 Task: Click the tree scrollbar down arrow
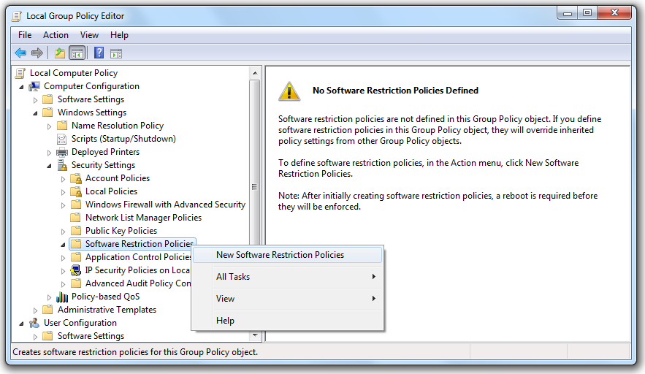(255, 336)
